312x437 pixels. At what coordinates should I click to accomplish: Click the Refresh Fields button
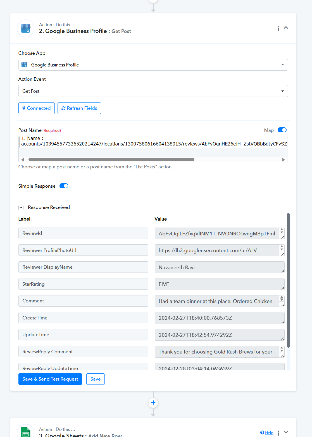click(79, 108)
